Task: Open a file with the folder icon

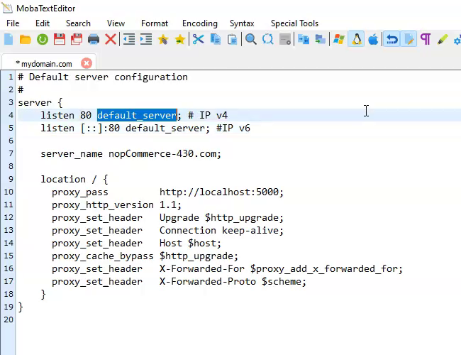Action: tap(26, 40)
